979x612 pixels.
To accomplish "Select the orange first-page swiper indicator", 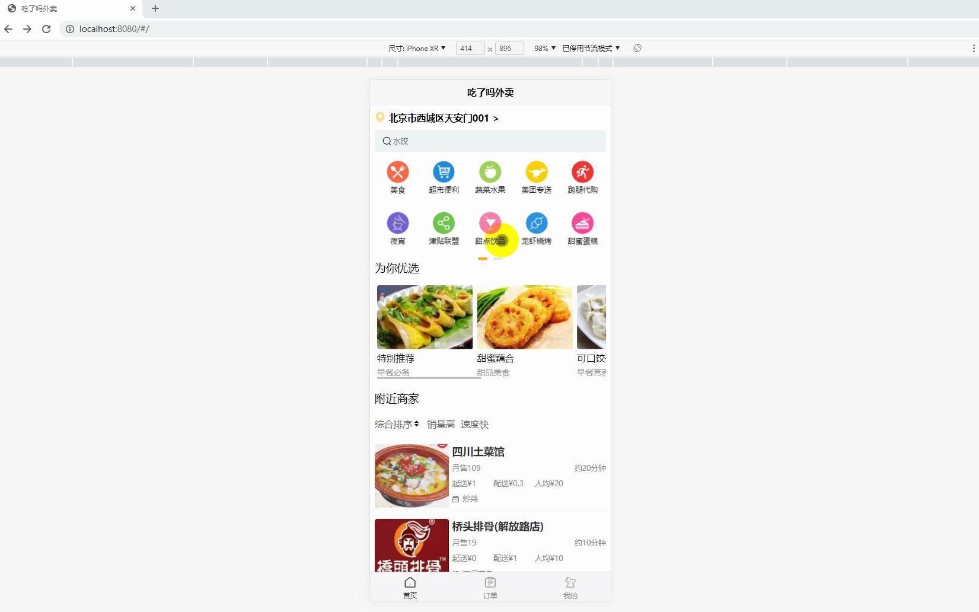I will click(x=483, y=259).
